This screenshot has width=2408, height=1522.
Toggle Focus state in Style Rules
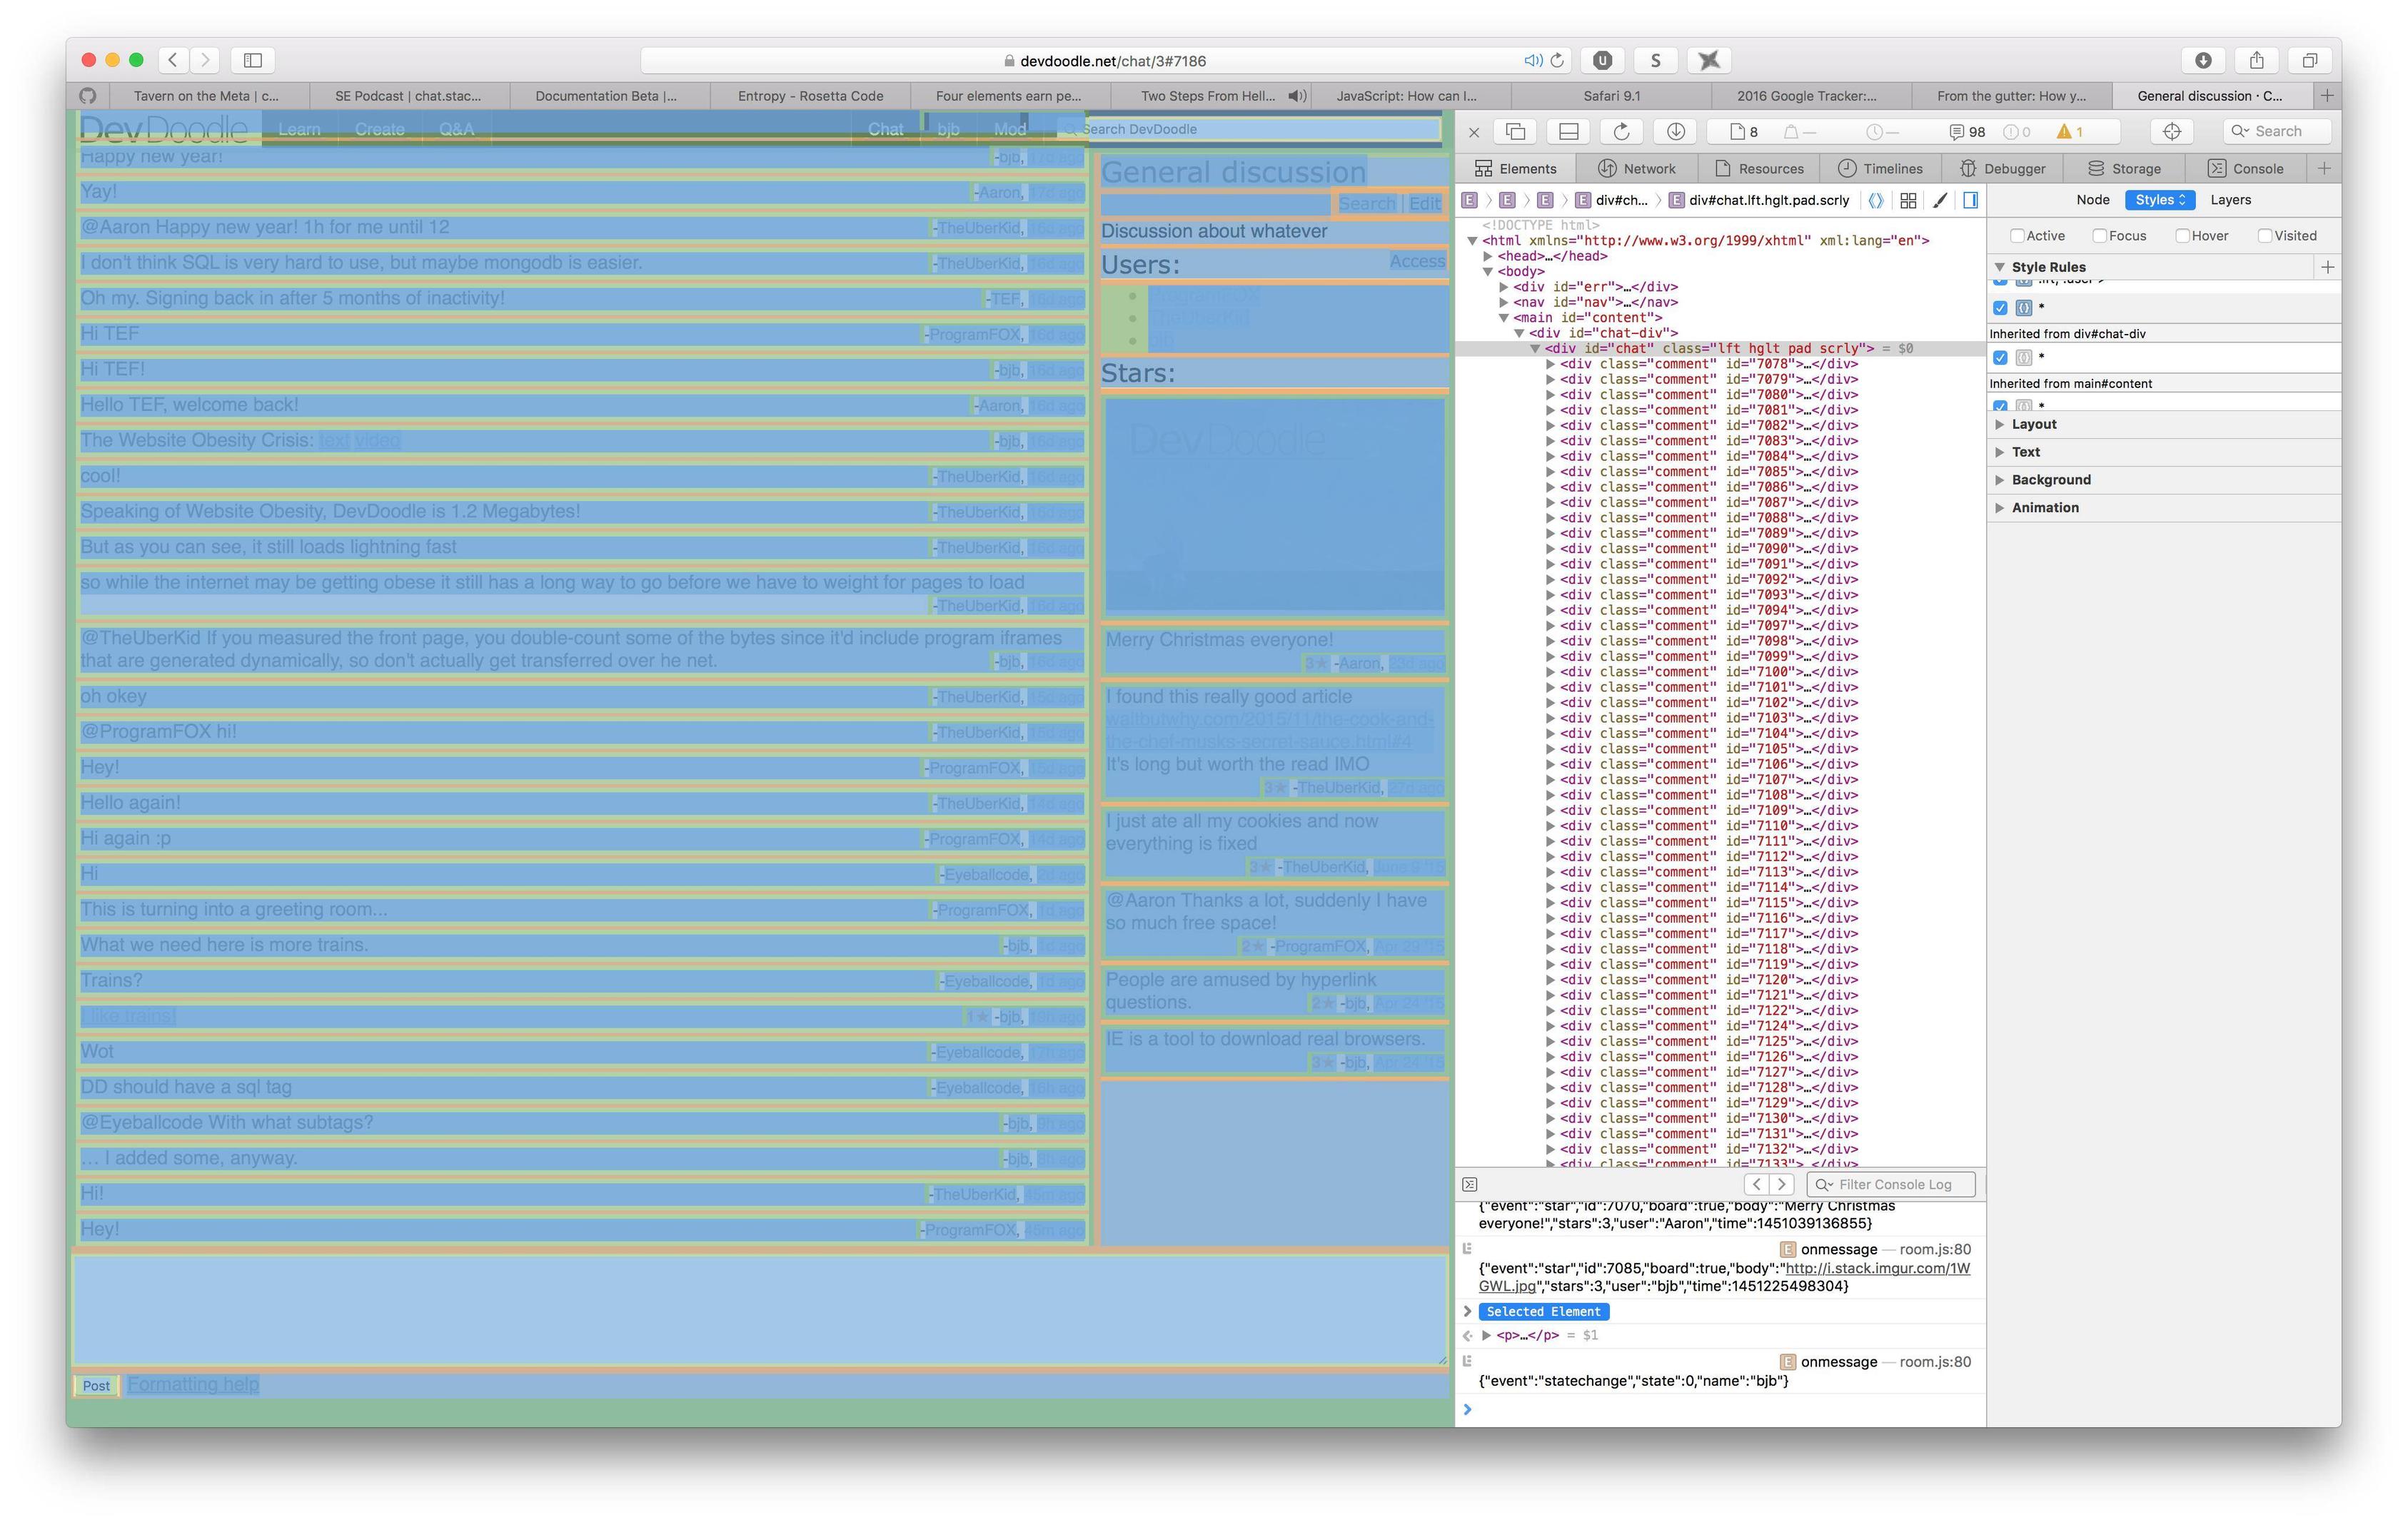tap(2101, 235)
